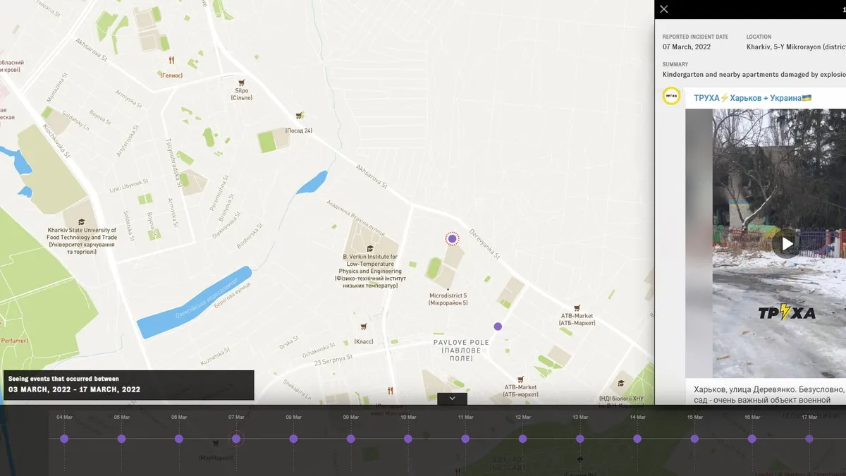Collapse the timeline with the chevron button
The height and width of the screenshot is (476, 846).
click(452, 398)
